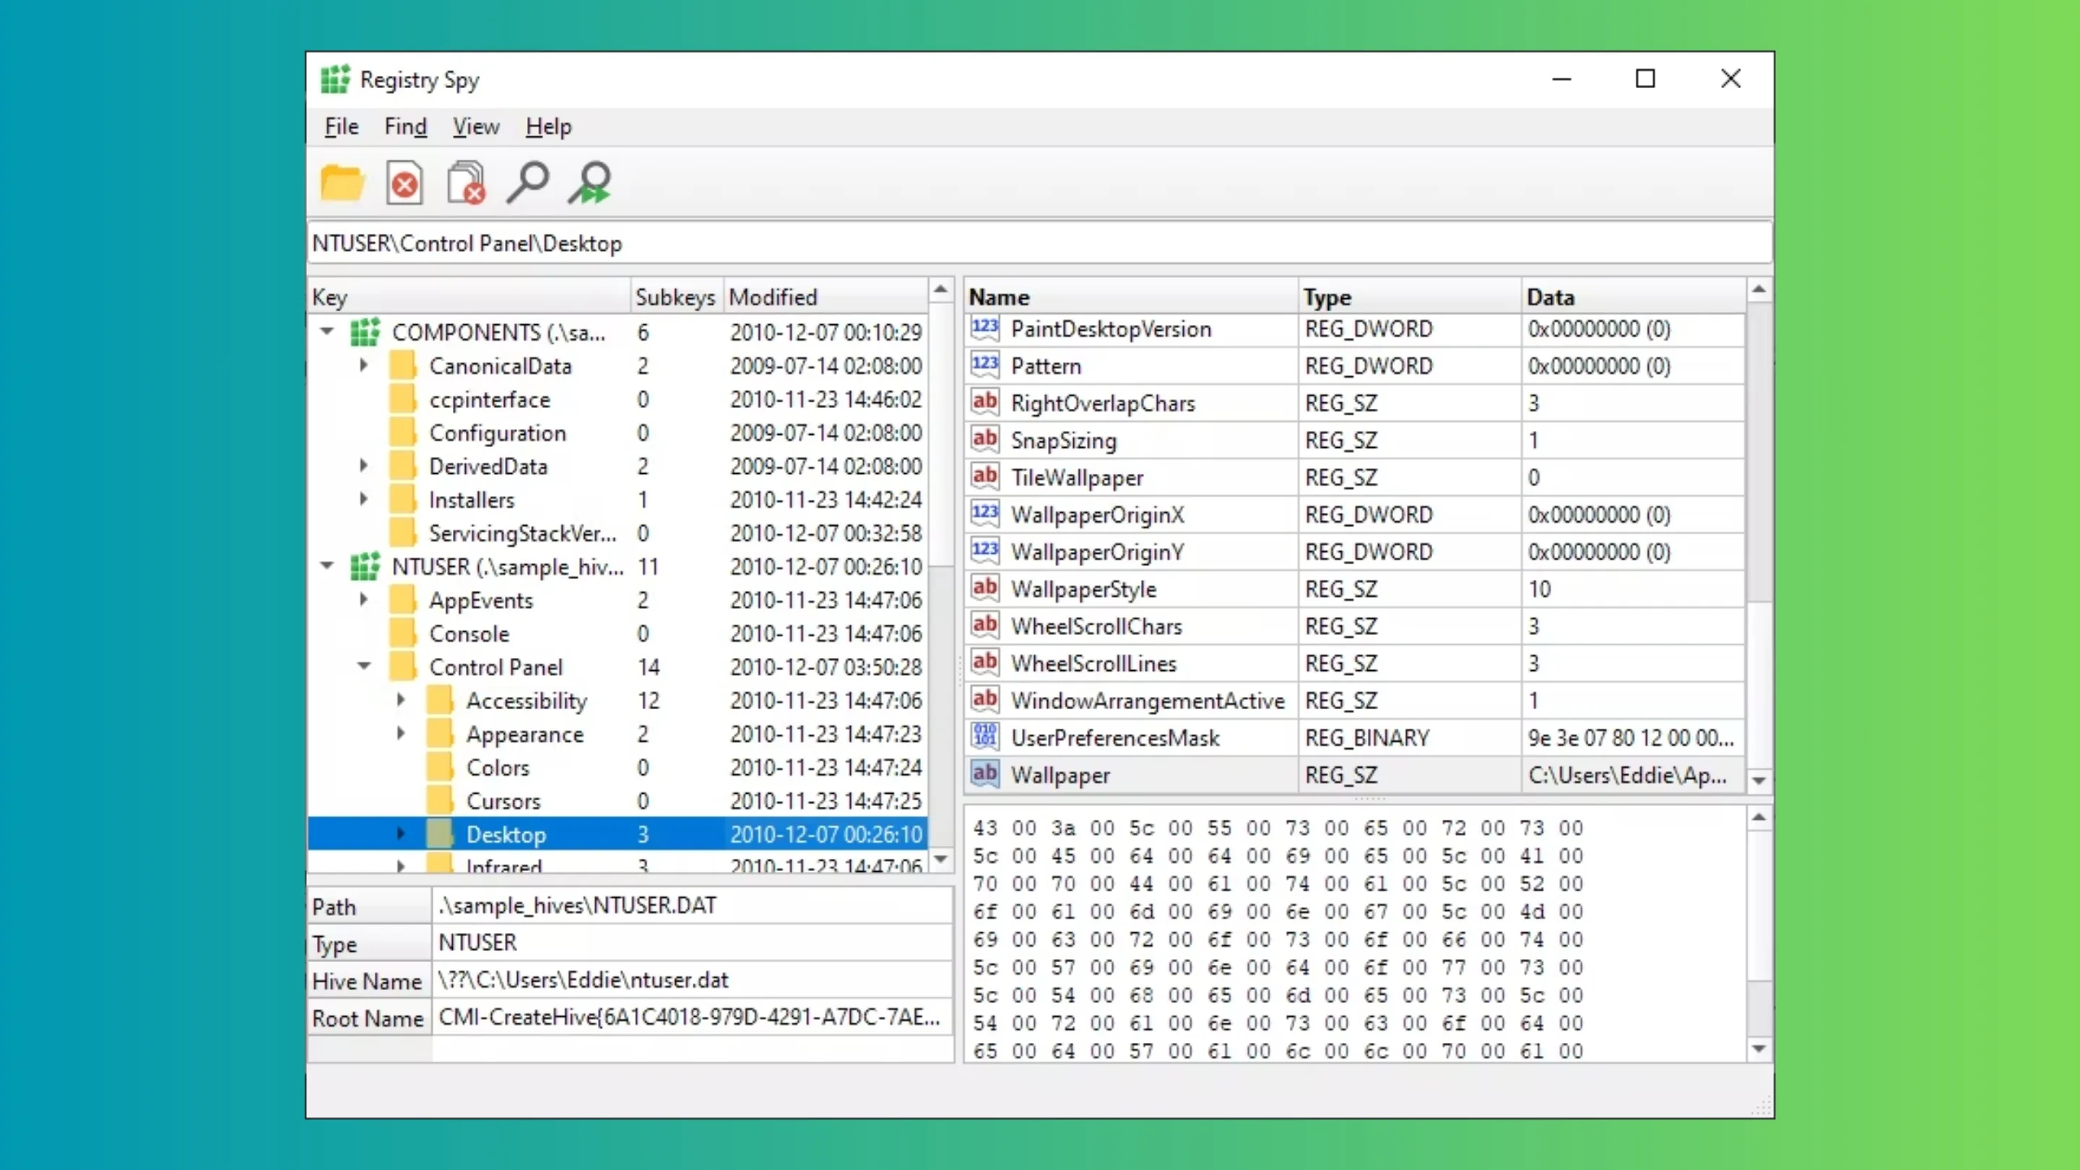Click the string icon beside WindowArrangementActive
The image size is (2080, 1170).
click(984, 700)
